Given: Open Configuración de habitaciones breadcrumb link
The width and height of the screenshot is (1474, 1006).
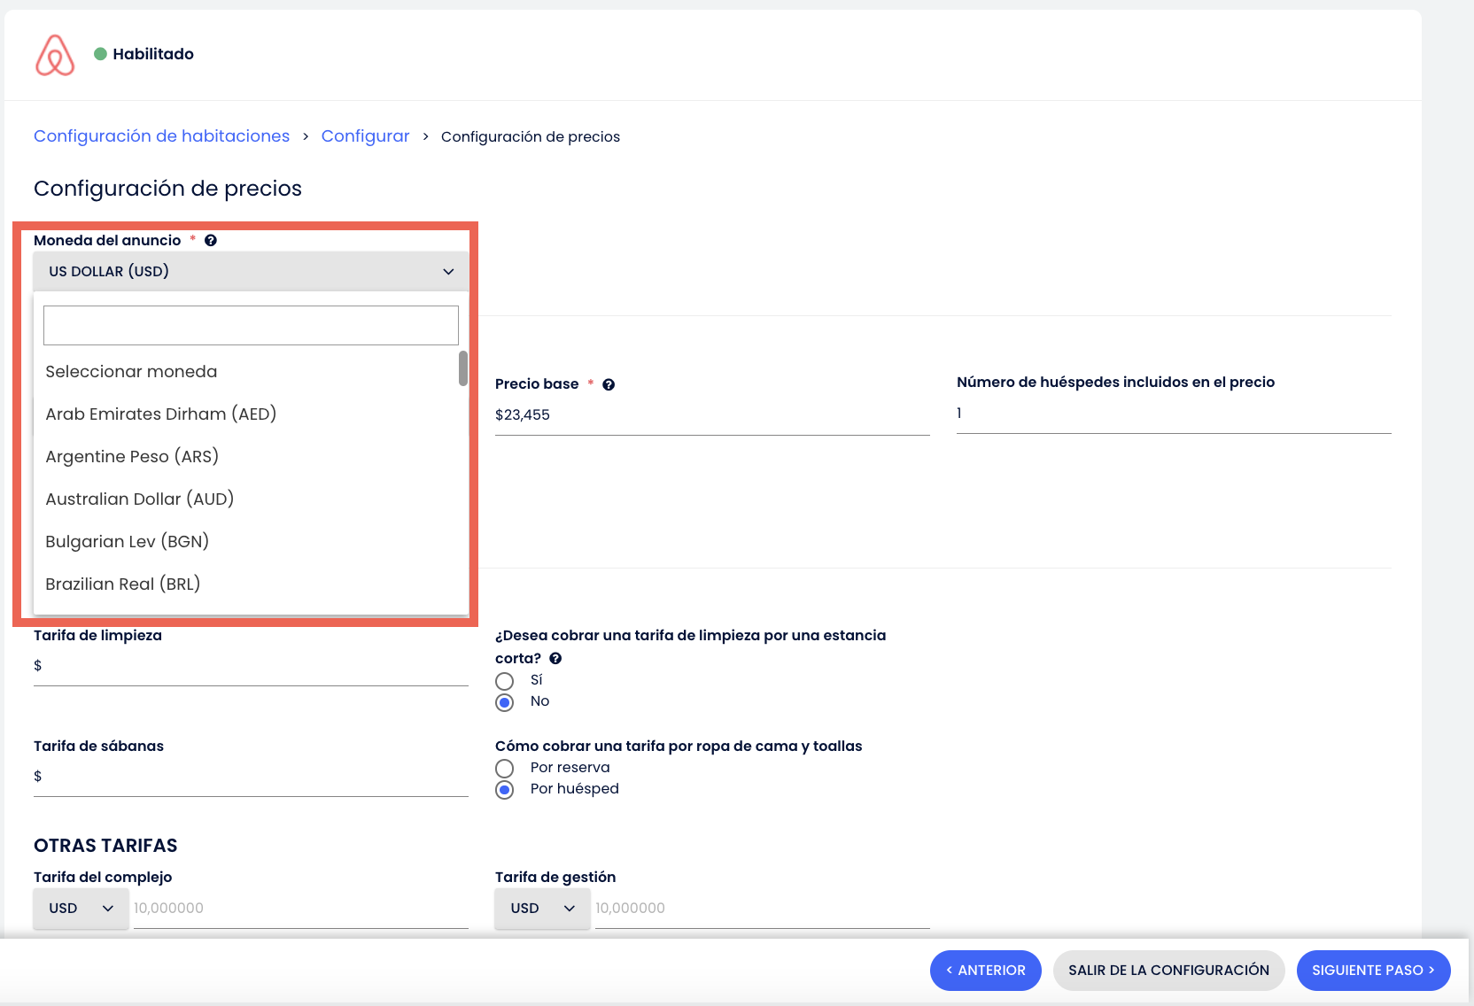Looking at the screenshot, I should tap(161, 136).
